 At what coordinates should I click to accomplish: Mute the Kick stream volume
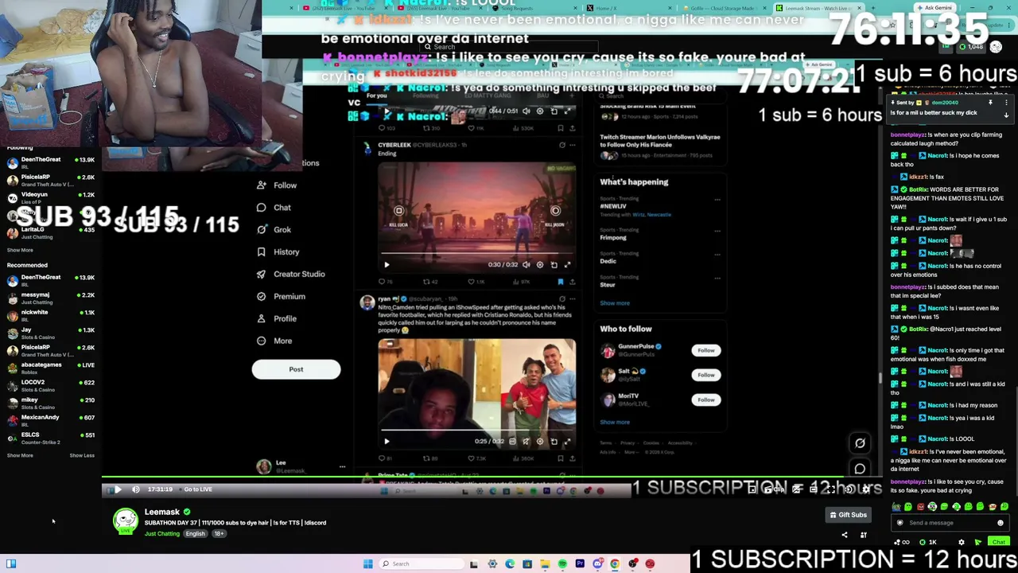point(135,489)
